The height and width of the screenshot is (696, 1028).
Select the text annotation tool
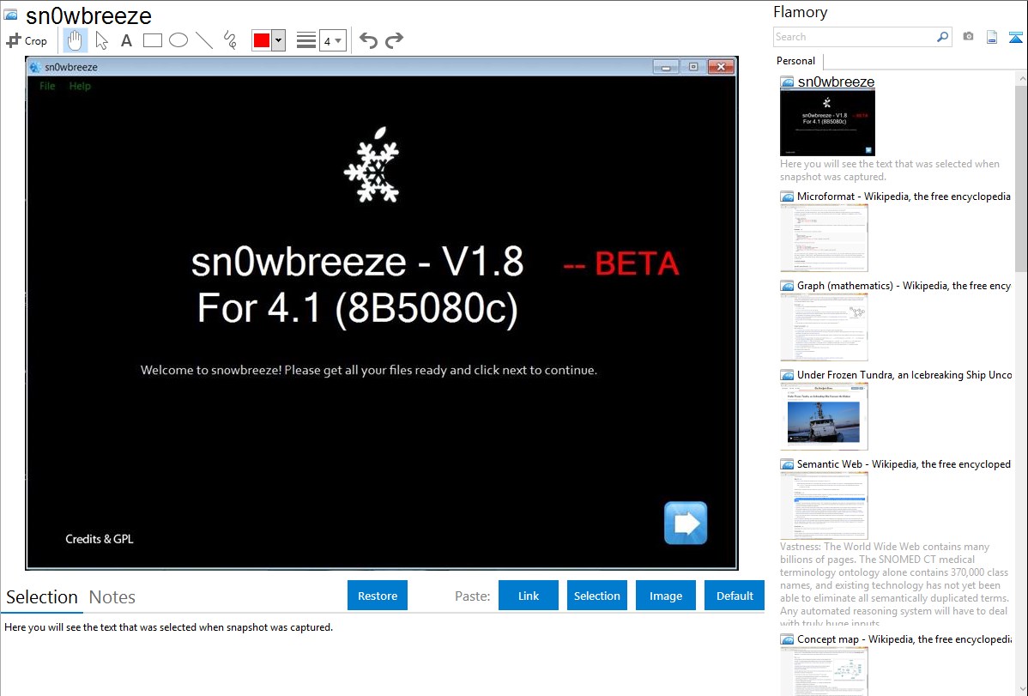[126, 40]
